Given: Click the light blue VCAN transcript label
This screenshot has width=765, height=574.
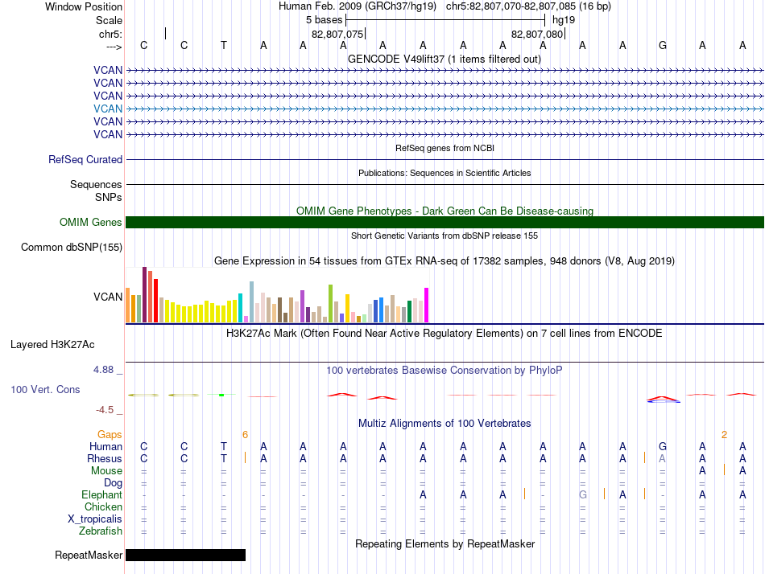Looking at the screenshot, I should click(x=108, y=109).
